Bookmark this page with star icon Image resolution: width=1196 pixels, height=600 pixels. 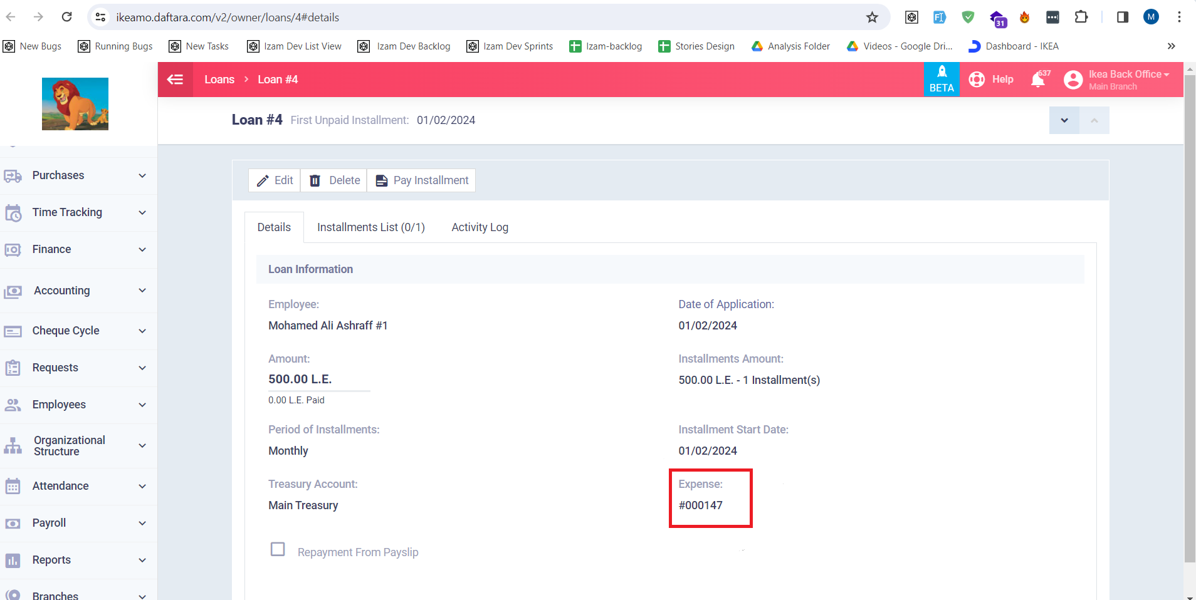point(872,18)
